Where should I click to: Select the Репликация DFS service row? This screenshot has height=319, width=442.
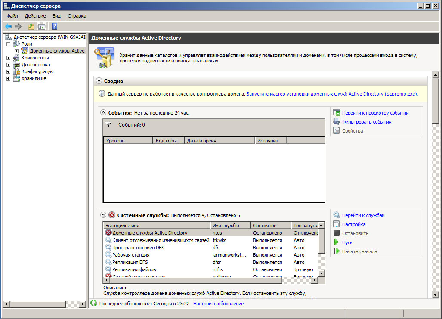[130, 262]
